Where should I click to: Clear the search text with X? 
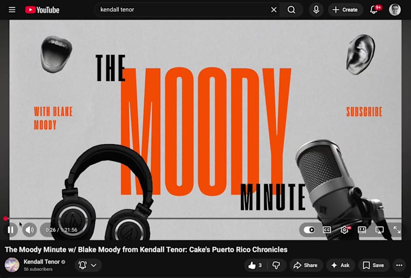click(274, 10)
